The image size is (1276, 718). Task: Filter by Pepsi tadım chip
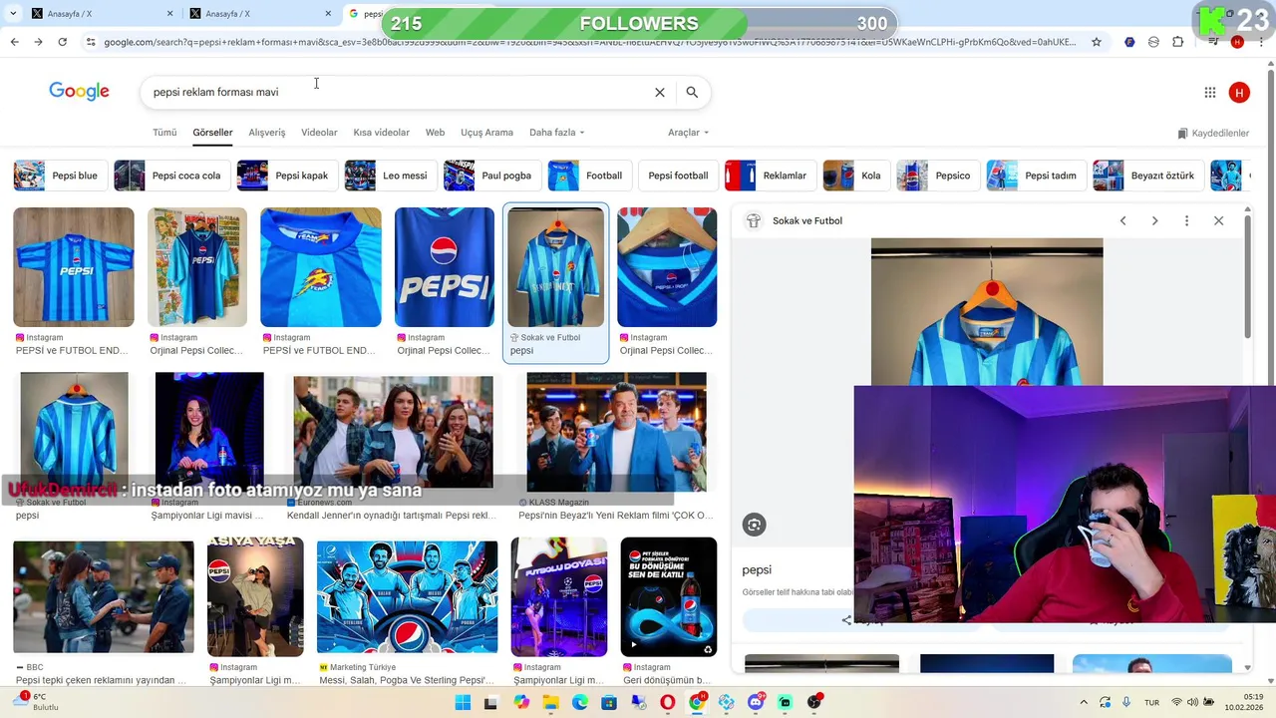click(x=1036, y=176)
